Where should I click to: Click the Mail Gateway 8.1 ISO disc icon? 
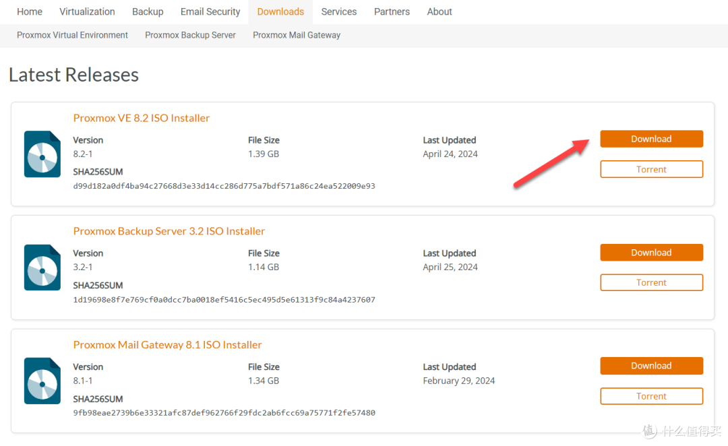click(x=42, y=381)
